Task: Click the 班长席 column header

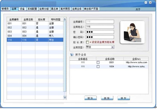Action: [42, 19]
